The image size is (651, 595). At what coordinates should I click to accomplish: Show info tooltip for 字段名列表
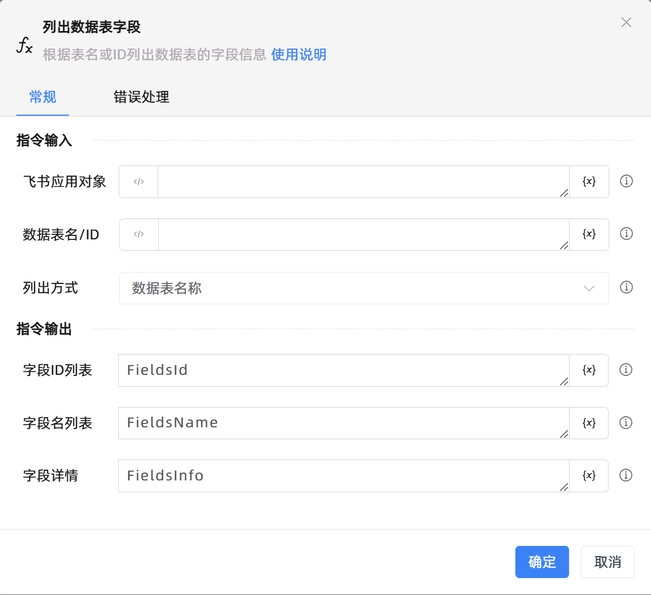tap(626, 422)
